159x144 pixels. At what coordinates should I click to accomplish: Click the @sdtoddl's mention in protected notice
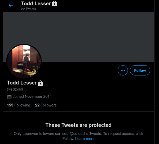(x=80, y=134)
